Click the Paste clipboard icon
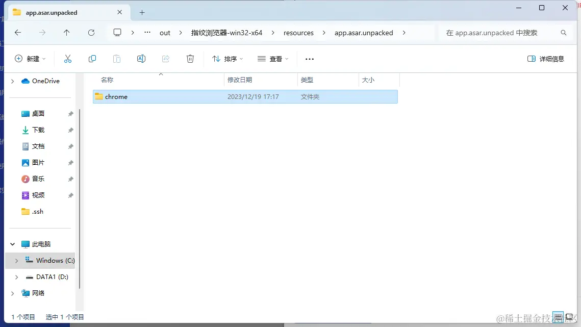 117,59
